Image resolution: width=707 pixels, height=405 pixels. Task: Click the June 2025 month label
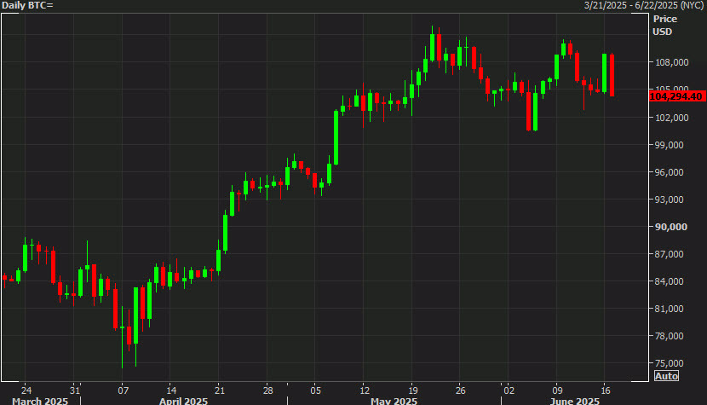(574, 401)
